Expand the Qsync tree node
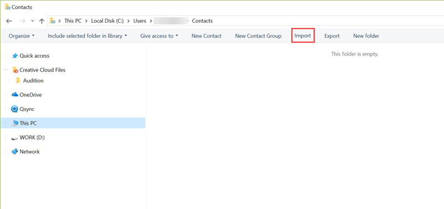444x209 pixels. pos(6,109)
